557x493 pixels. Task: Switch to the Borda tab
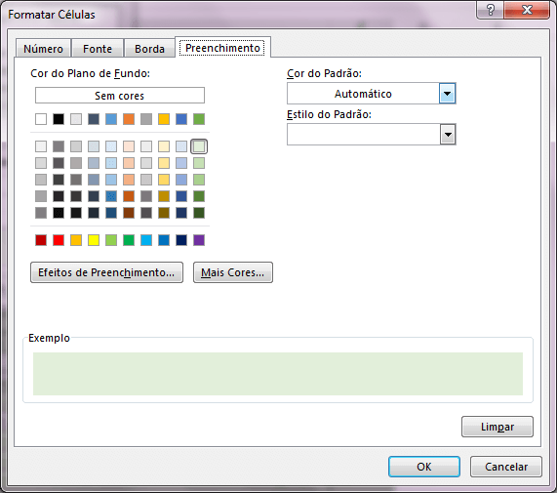149,49
